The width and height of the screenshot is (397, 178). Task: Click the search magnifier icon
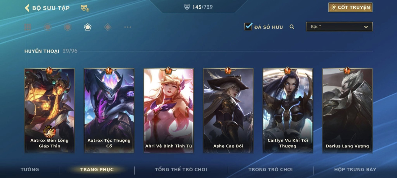(292, 27)
